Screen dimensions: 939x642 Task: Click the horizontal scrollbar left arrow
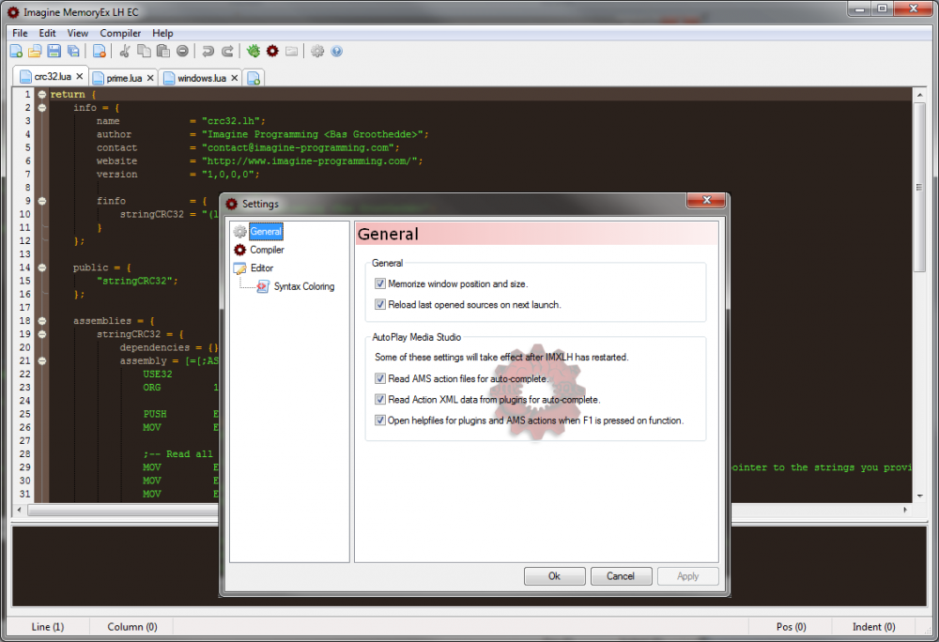20,510
